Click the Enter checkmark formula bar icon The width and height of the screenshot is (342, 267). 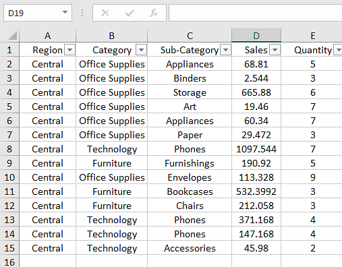pyautogui.click(x=130, y=13)
